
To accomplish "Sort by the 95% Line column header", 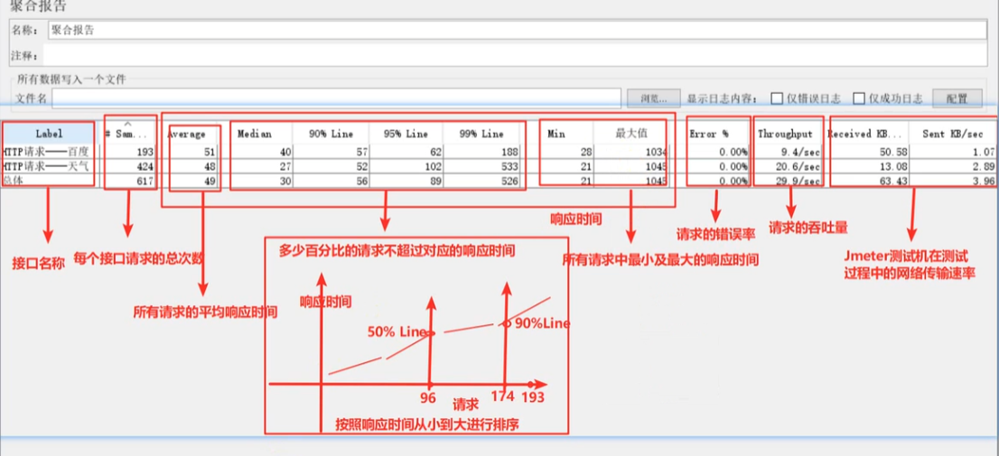I will [x=406, y=135].
